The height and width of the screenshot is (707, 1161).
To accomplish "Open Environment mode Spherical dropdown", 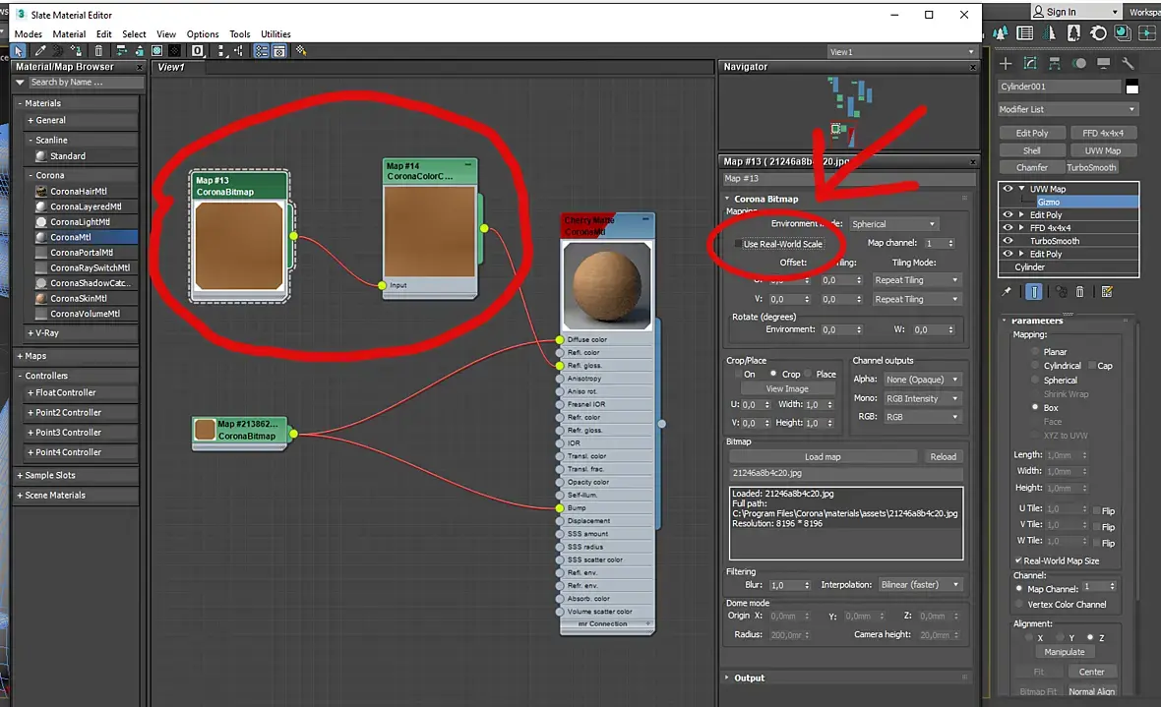I will tap(893, 224).
